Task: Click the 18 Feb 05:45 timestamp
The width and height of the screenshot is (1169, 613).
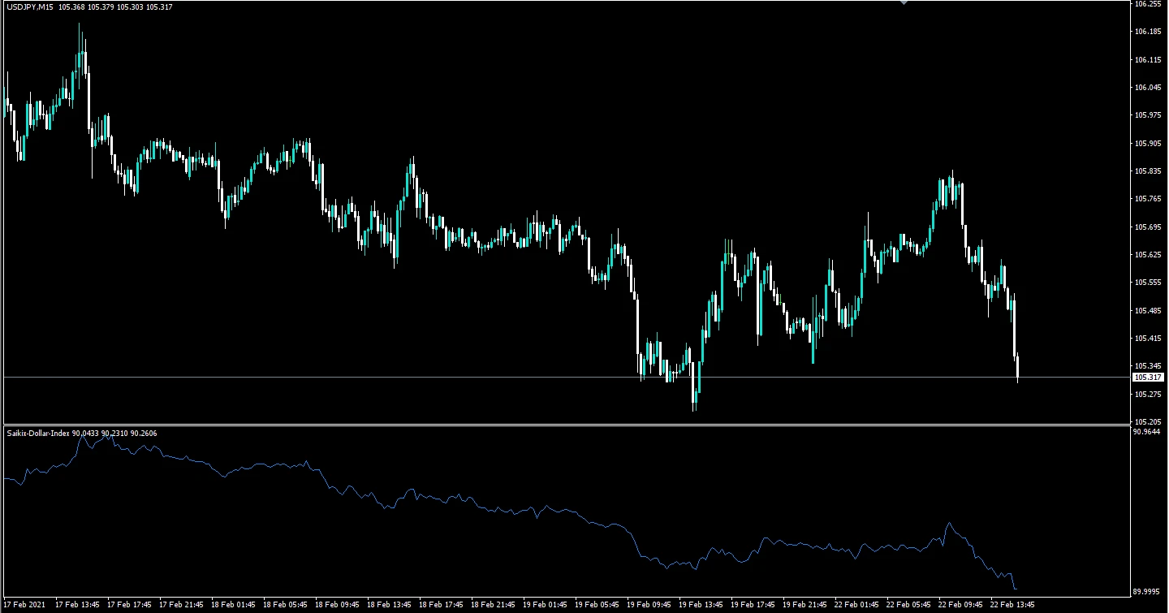Action: point(284,605)
